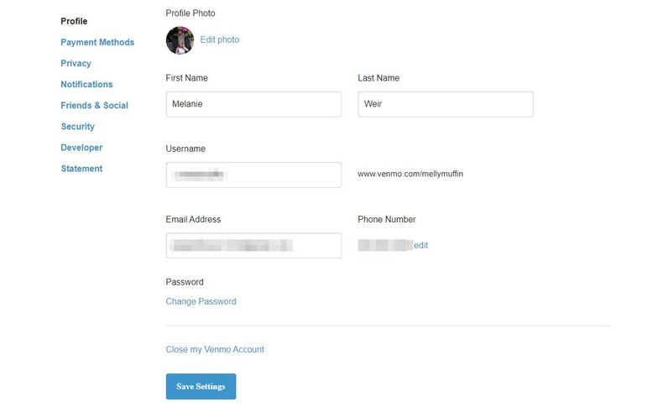Open the Edit photo link

[x=219, y=39]
